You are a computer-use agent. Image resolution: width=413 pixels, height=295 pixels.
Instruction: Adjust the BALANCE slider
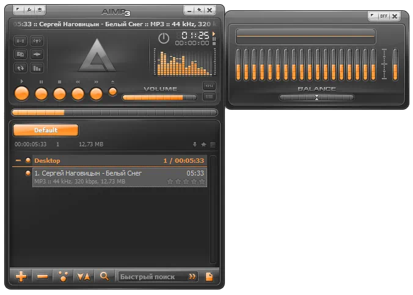316,98
